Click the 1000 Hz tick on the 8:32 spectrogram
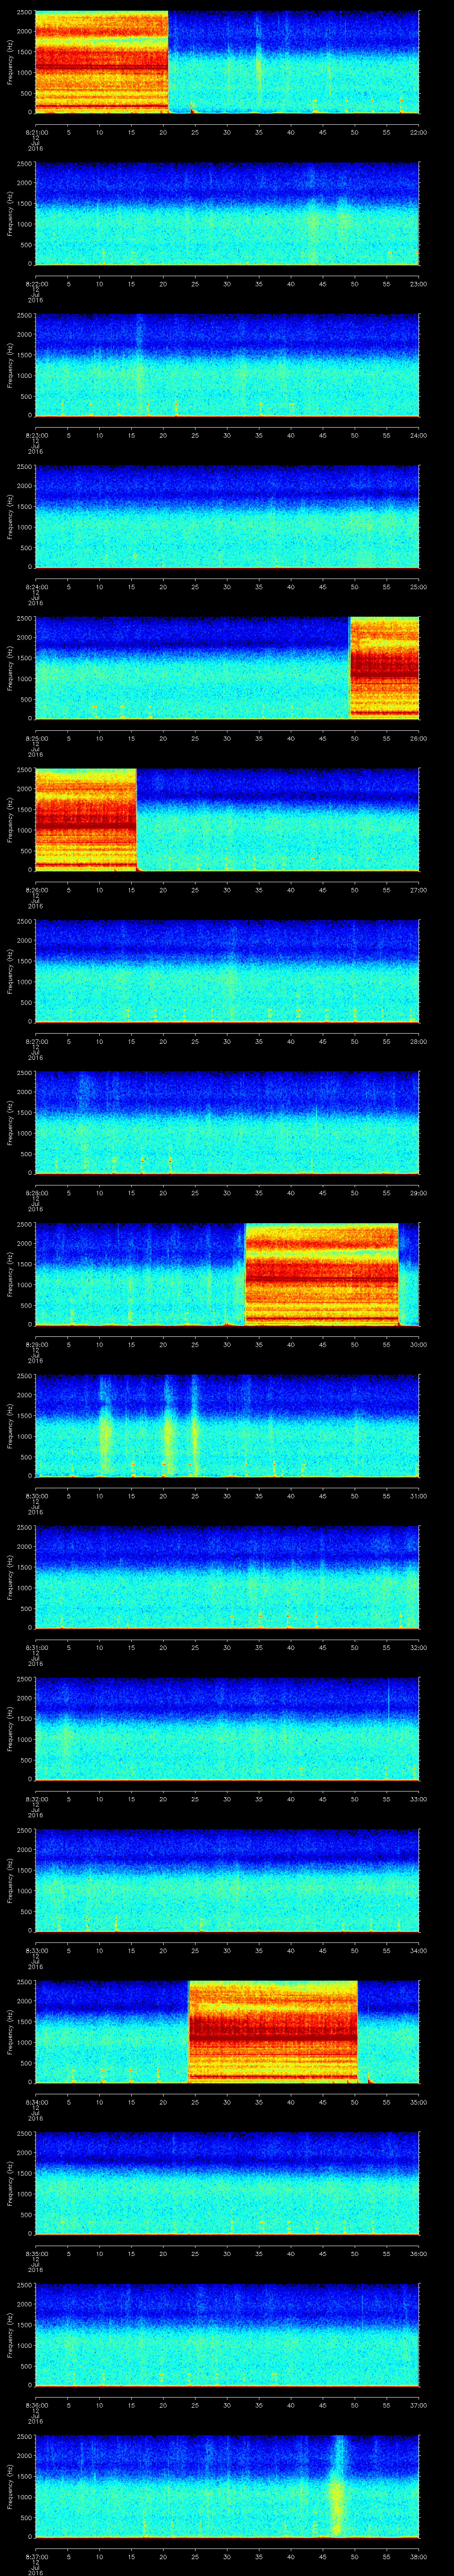The image size is (454, 2576). point(24,1740)
